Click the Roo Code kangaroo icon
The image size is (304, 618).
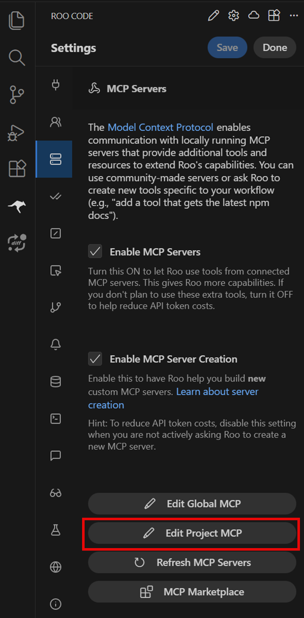(x=17, y=206)
